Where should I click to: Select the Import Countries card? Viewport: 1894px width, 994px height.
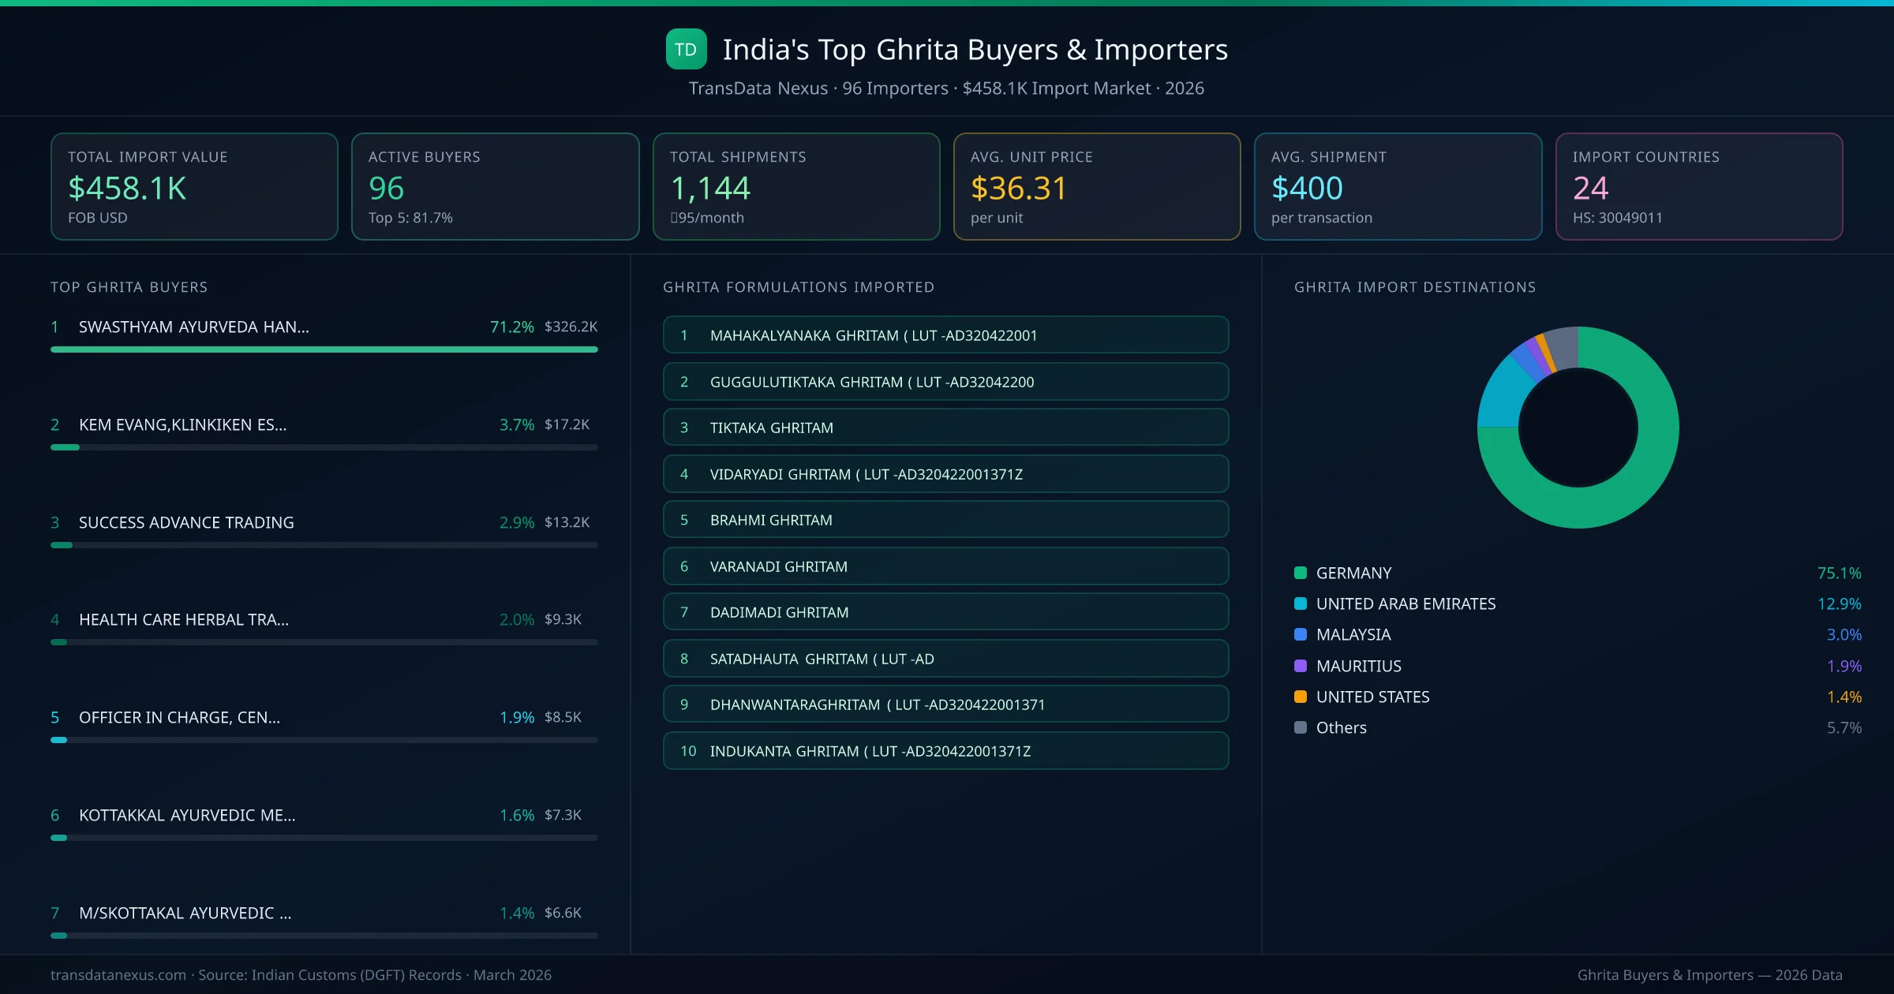tap(1699, 186)
